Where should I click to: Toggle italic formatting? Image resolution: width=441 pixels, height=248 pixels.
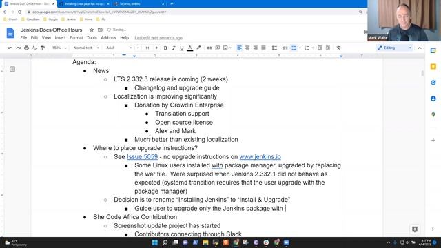174,48
